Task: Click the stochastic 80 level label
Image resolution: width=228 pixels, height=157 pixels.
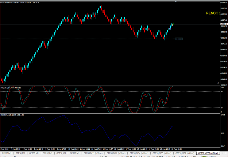Action: (x=222, y=91)
